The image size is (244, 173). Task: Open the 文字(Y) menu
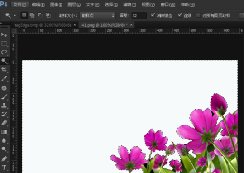[93, 5]
